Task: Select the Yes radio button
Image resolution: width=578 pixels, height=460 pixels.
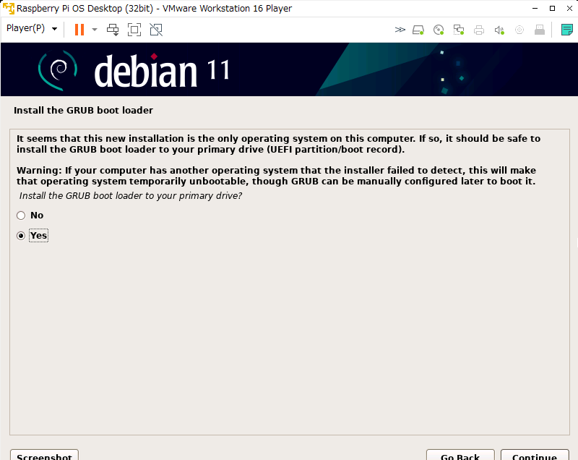Action: pyautogui.click(x=21, y=236)
